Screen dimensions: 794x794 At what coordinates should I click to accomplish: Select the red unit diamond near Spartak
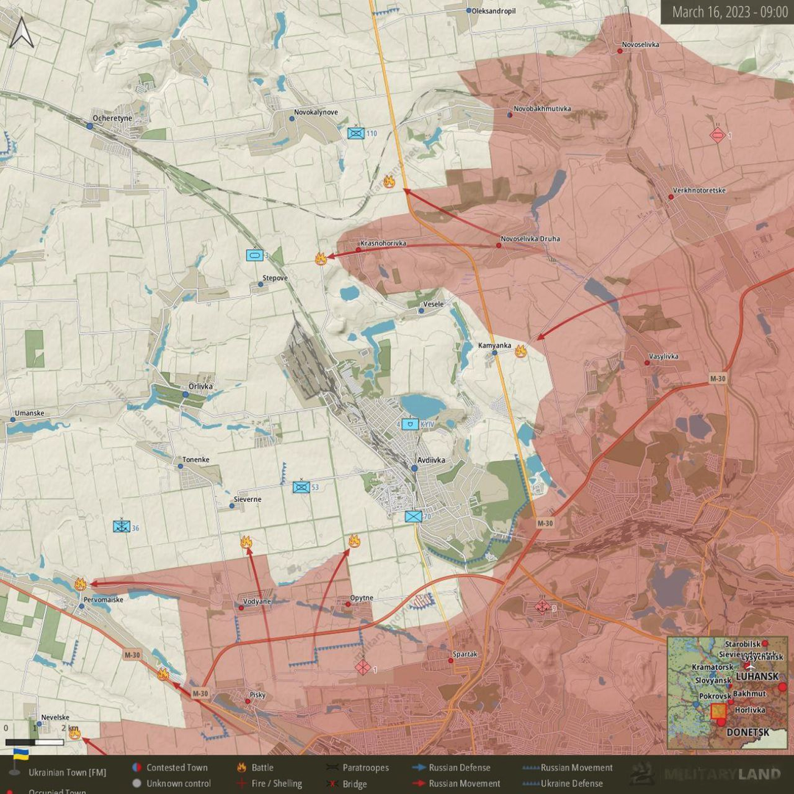(362, 668)
